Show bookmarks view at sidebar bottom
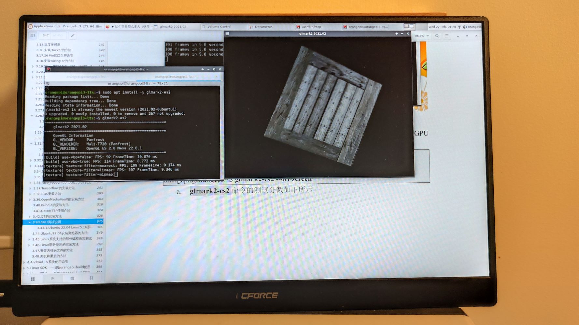 (x=92, y=278)
